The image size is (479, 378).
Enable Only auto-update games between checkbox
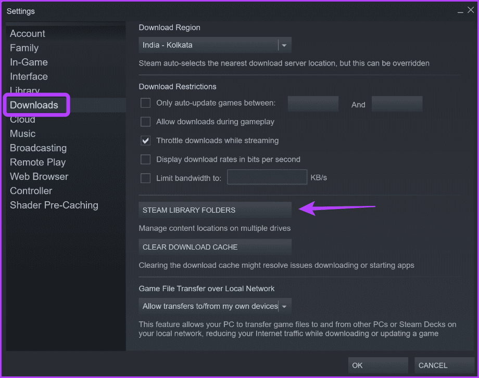pyautogui.click(x=145, y=103)
